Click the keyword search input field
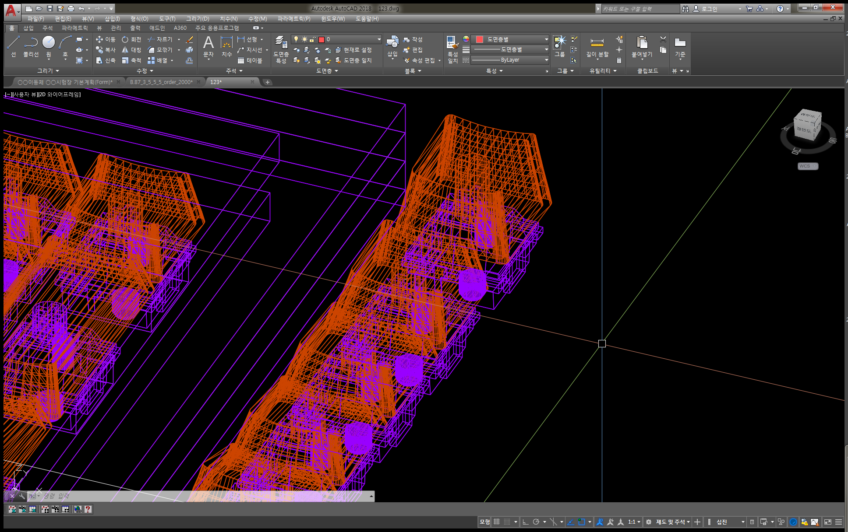This screenshot has height=532, width=848. click(x=640, y=9)
